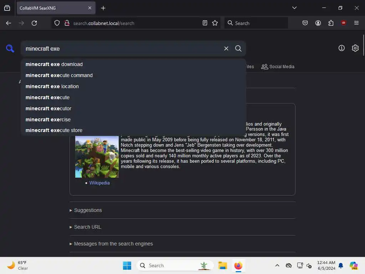Click the Firefox toolbar Search box

pos(256,23)
